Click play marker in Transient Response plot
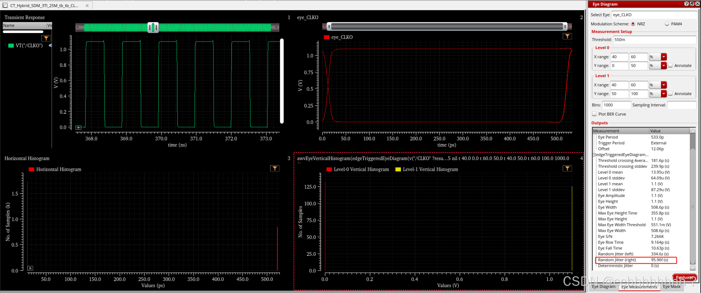The image size is (701, 293). (78, 127)
